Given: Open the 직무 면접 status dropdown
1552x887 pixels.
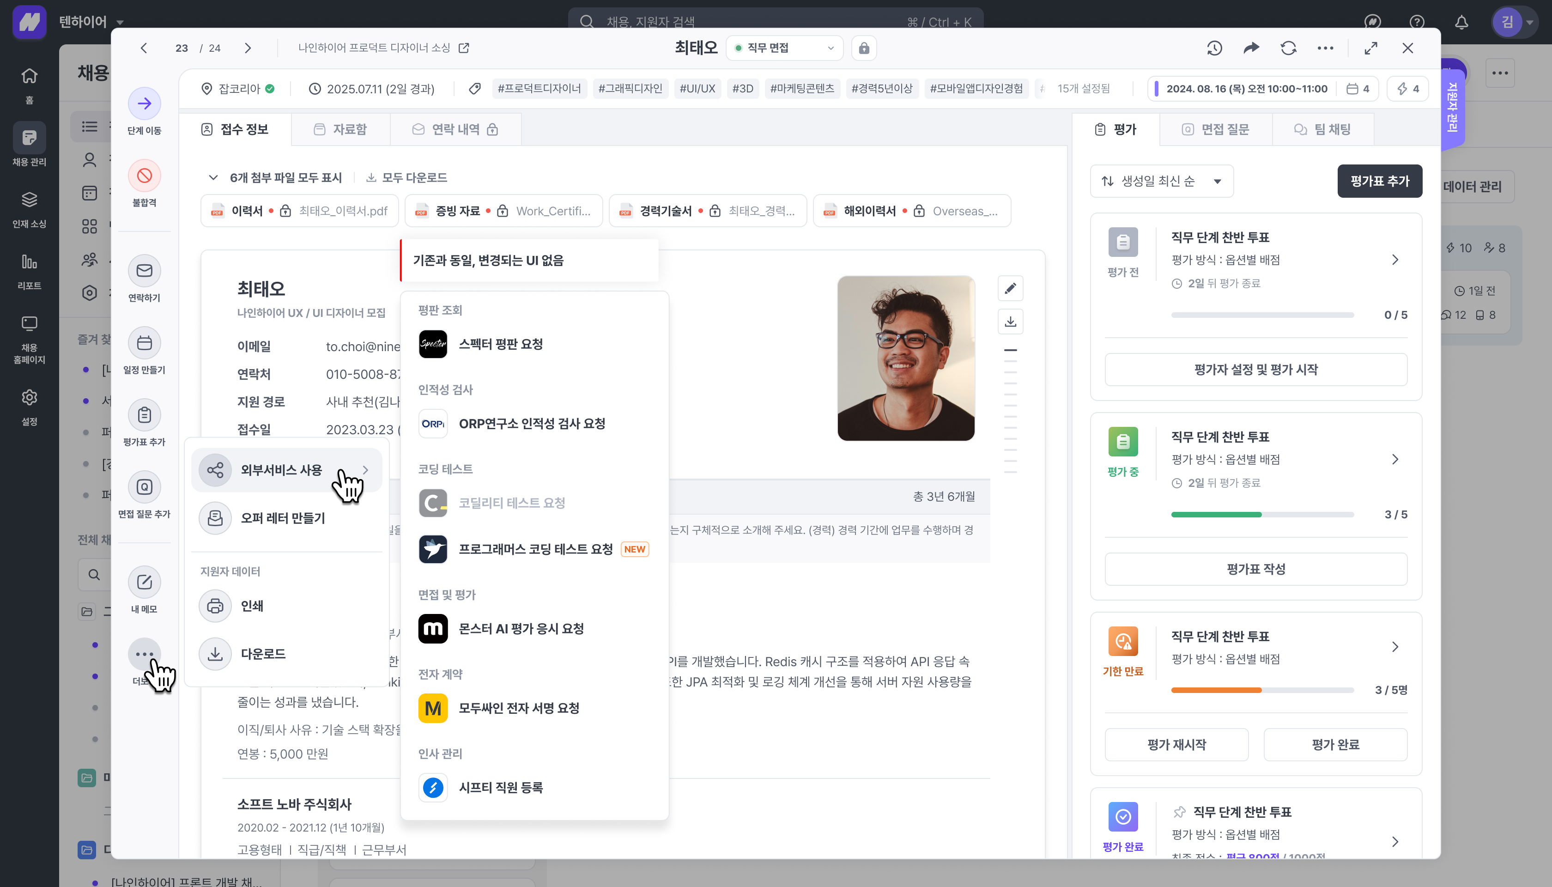Looking at the screenshot, I should (784, 48).
